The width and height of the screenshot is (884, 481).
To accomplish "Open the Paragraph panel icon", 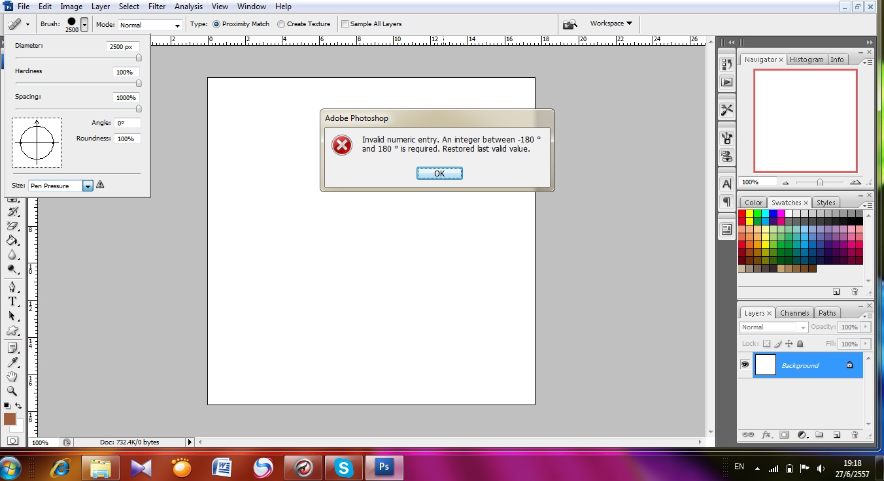I will click(726, 201).
